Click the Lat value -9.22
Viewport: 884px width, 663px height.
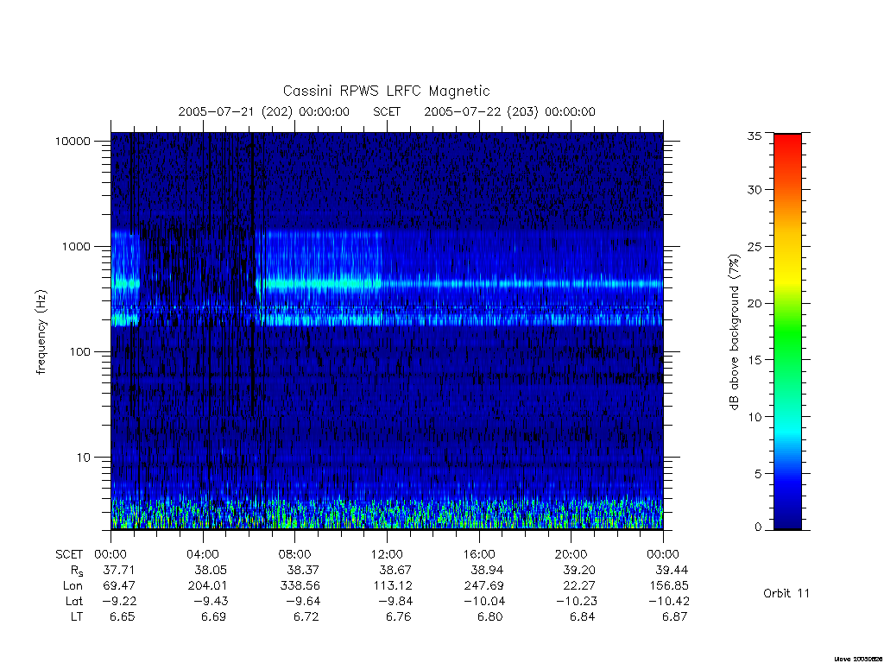pos(119,602)
